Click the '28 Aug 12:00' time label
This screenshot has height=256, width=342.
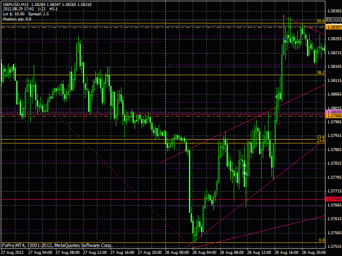click(259, 253)
